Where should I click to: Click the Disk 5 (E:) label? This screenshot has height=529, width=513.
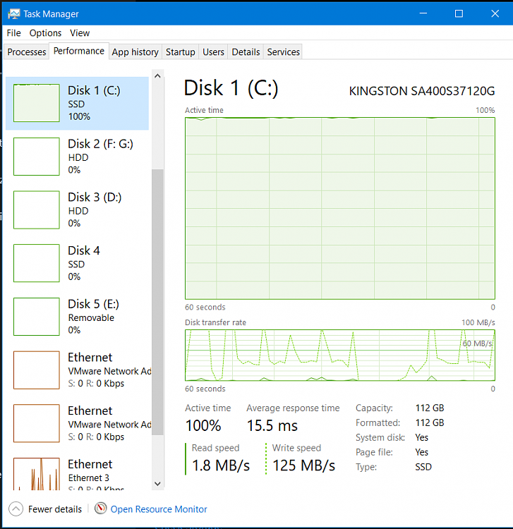click(93, 304)
